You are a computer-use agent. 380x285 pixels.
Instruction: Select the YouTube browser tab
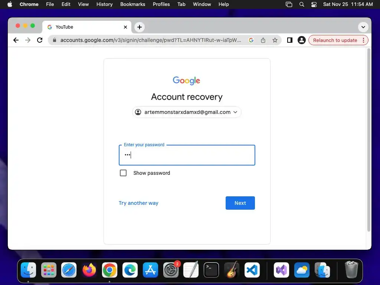87,27
